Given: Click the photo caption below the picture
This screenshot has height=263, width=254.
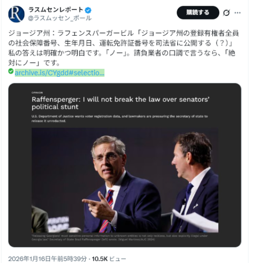Looking at the screenshot, I should pyautogui.click(x=119, y=238).
